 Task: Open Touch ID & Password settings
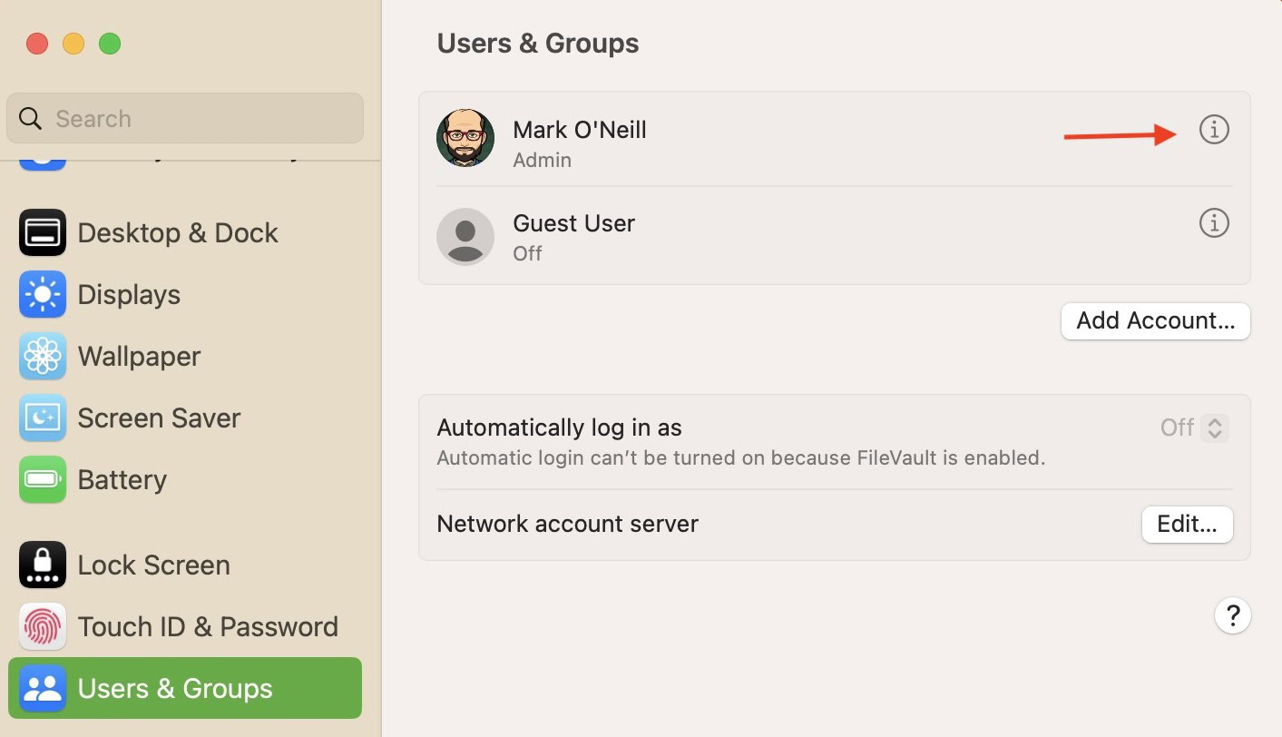(208, 627)
